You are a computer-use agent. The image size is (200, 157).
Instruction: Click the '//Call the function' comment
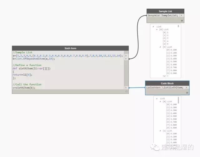tap(27, 84)
